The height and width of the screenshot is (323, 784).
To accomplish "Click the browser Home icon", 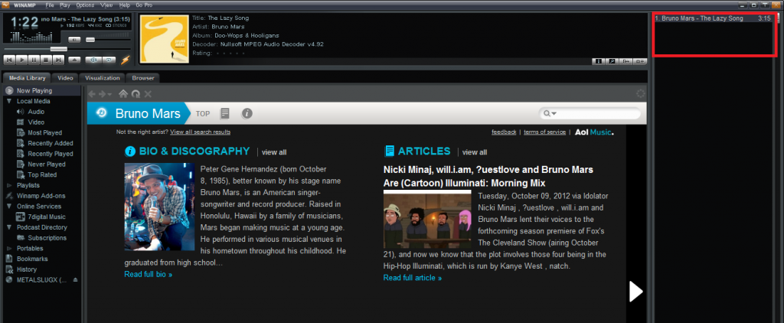I will click(123, 94).
